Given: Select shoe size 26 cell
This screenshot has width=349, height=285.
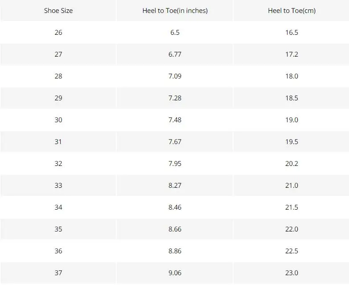Looking at the screenshot, I should [x=58, y=32].
